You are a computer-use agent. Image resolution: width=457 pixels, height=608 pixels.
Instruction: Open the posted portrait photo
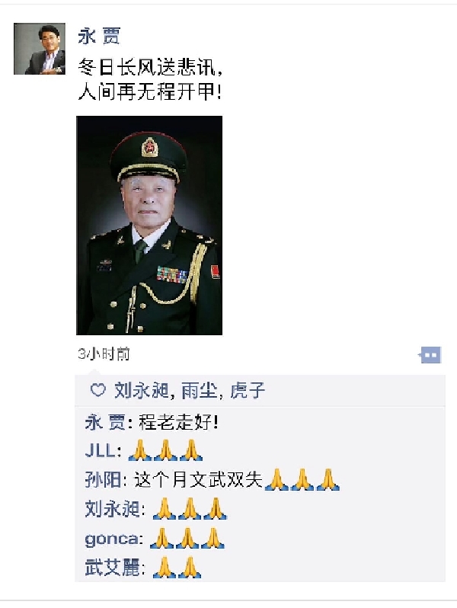(149, 226)
